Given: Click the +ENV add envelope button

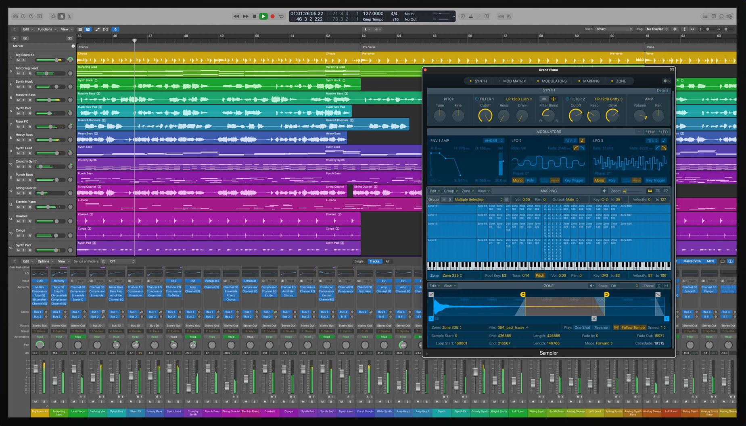Looking at the screenshot, I should [650, 132].
